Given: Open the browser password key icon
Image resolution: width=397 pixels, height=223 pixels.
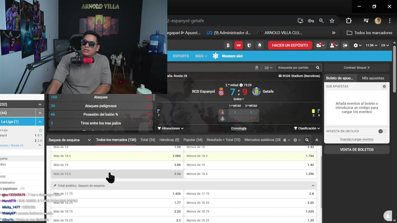Looking at the screenshot, I should (311, 21).
